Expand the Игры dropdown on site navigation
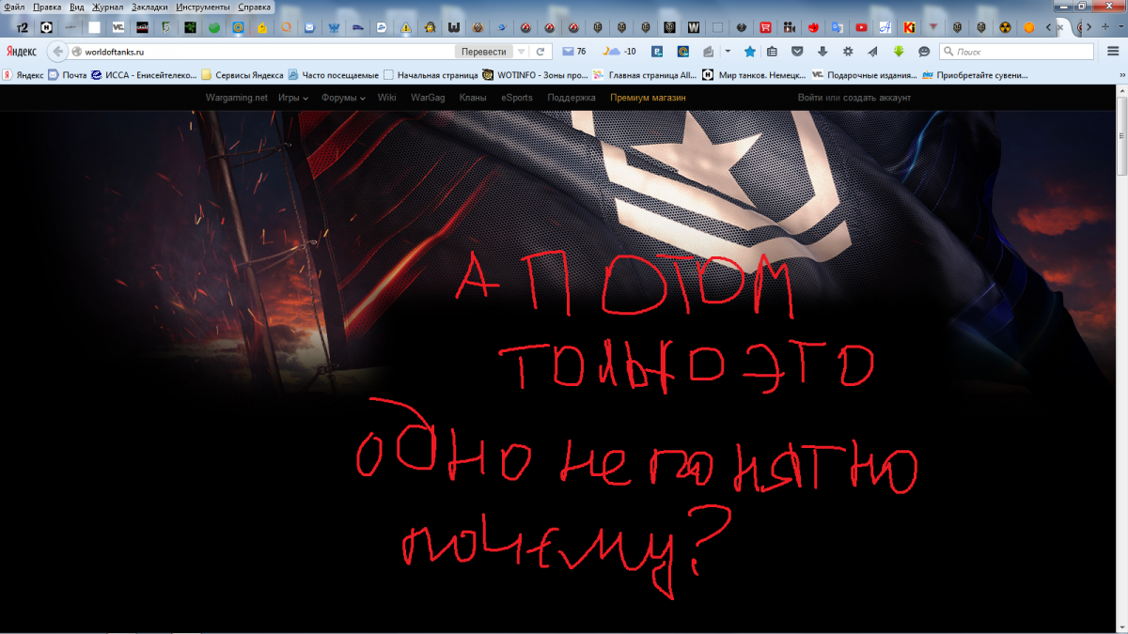 (293, 98)
